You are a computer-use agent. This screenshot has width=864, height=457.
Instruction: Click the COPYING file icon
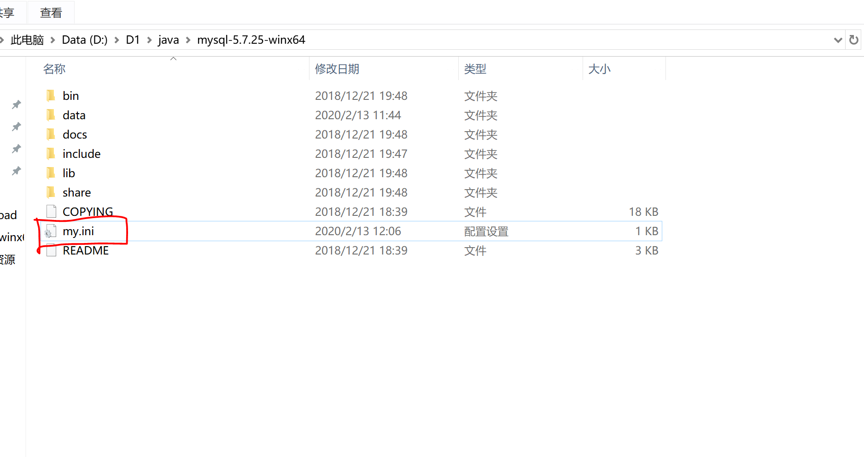(x=51, y=211)
